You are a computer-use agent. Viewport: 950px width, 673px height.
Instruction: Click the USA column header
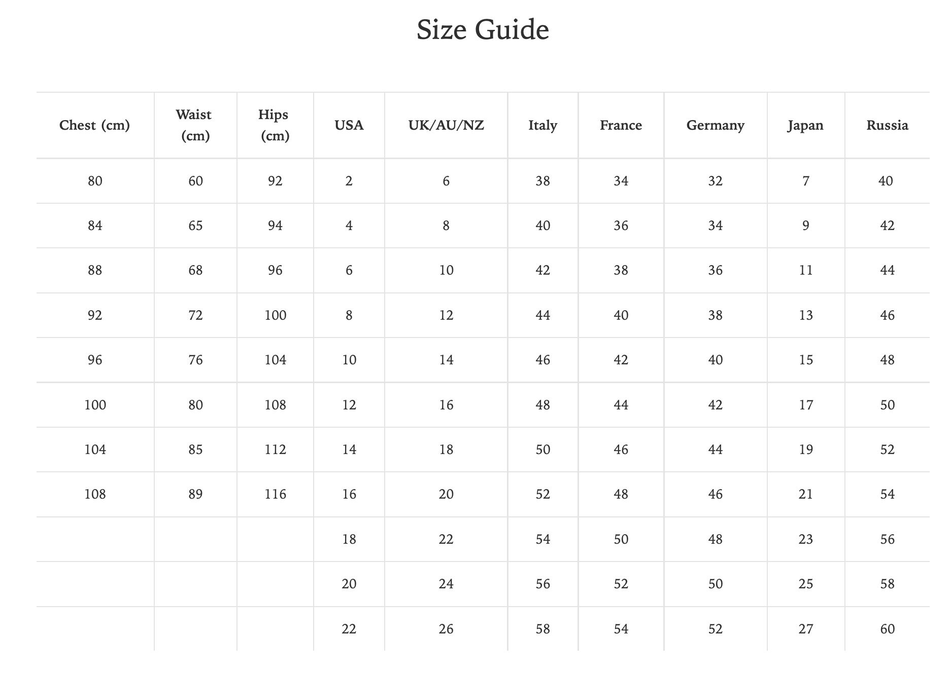click(x=349, y=125)
